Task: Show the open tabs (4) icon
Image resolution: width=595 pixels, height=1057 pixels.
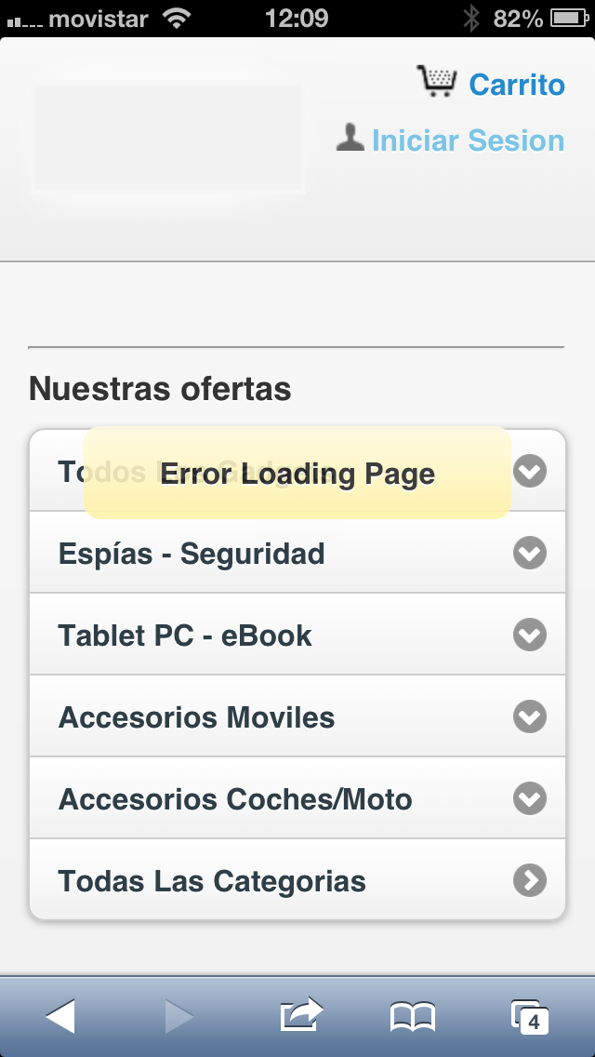Action: 529,1017
